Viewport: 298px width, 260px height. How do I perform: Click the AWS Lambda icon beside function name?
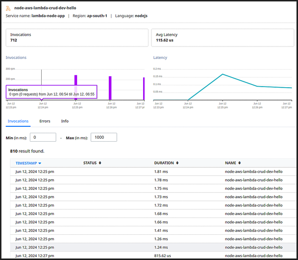pos(8,8)
